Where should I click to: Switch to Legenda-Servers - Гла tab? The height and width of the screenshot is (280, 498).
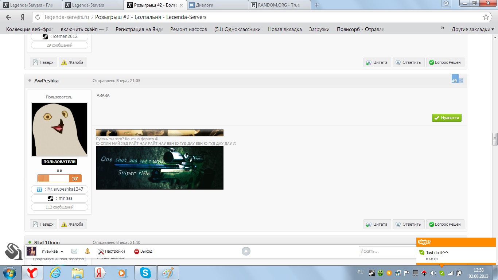click(31, 5)
